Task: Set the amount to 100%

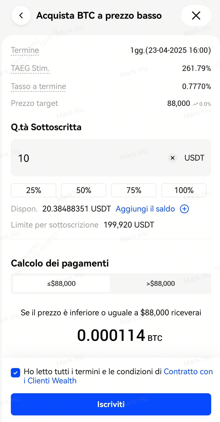Action: (184, 190)
